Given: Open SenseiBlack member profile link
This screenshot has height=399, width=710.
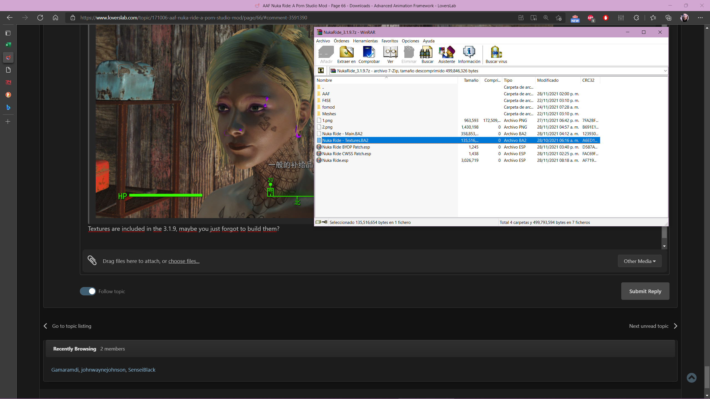Looking at the screenshot, I should point(141,370).
